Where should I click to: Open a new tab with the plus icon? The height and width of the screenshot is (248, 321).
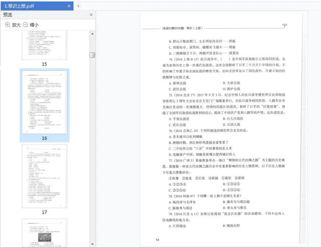78,6
